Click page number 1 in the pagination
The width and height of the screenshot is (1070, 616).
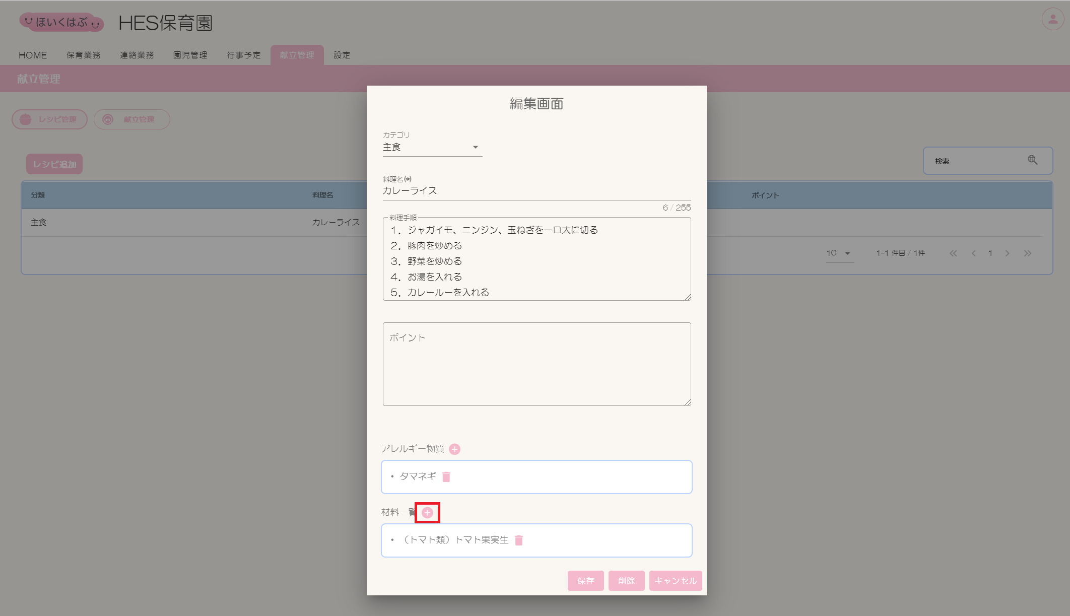990,253
